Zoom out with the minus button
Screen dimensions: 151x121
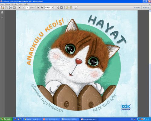(x=38, y=8)
